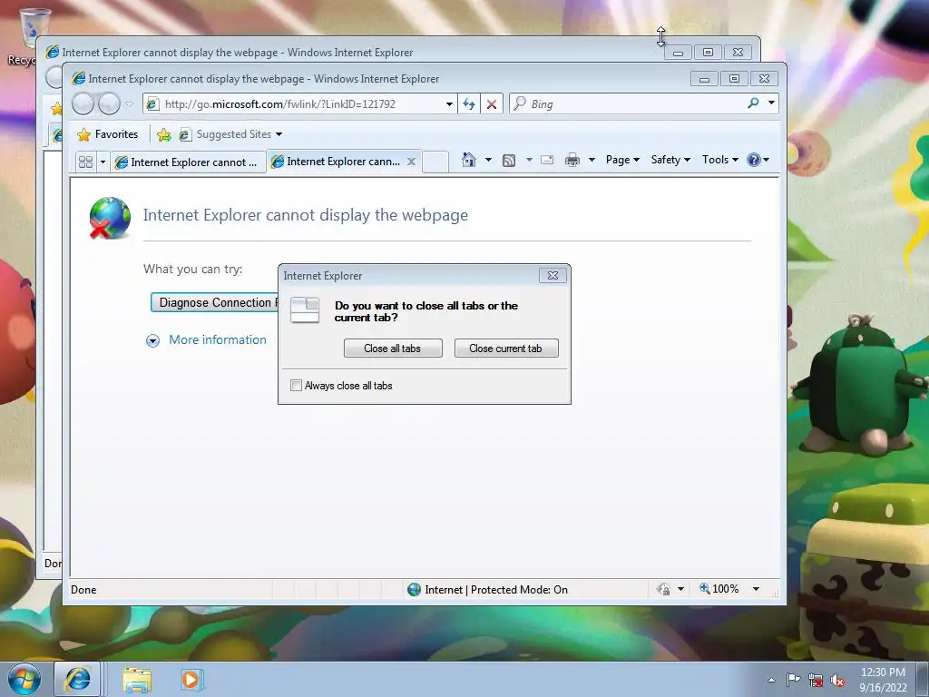Screen dimensions: 929x697
Task: Click the Action Center flag icon
Action: pyautogui.click(x=793, y=680)
